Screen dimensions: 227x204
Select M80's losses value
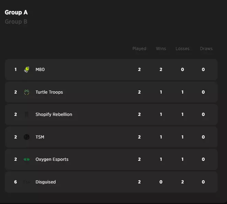point(182,70)
